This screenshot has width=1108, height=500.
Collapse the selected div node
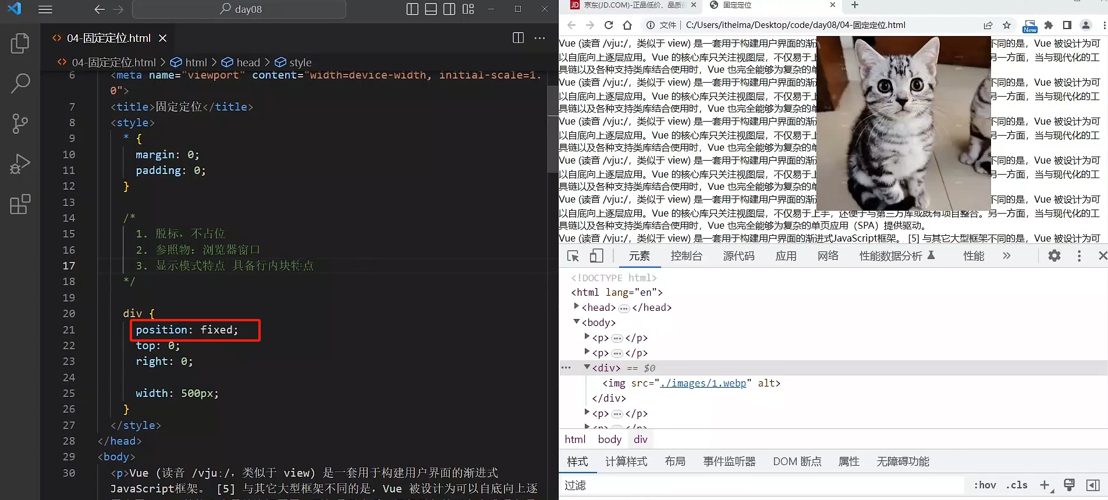tap(587, 367)
